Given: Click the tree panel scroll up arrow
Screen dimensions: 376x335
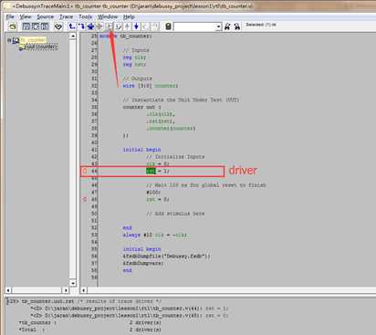Looking at the screenshot, I should pos(72,36).
